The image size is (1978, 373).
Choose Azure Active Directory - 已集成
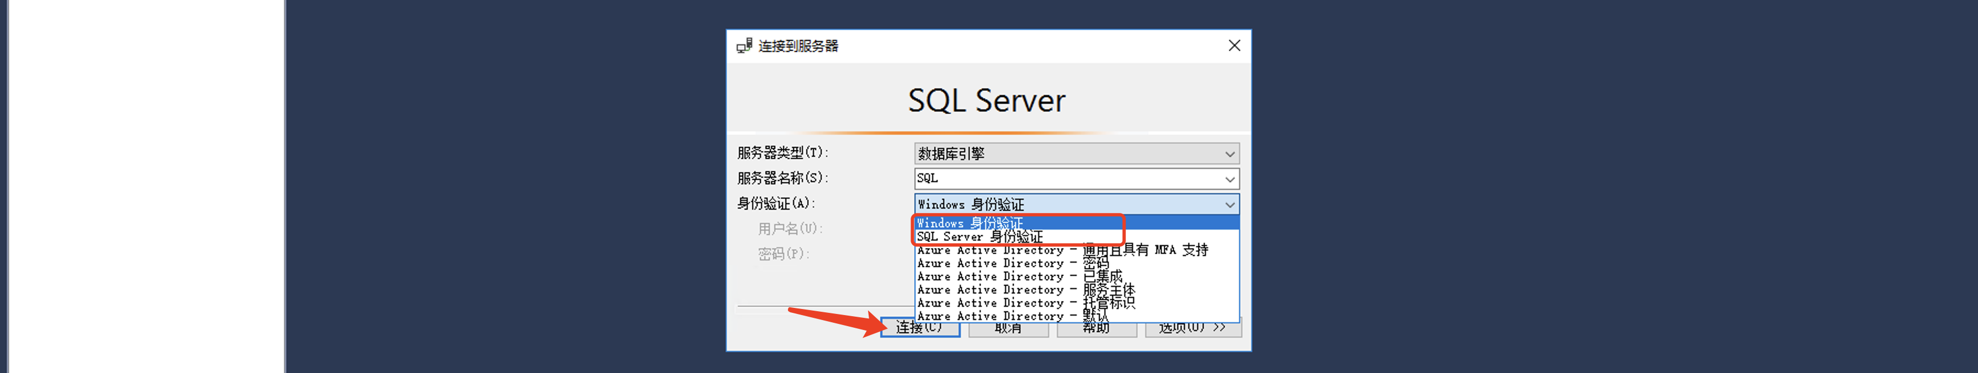click(x=1019, y=276)
